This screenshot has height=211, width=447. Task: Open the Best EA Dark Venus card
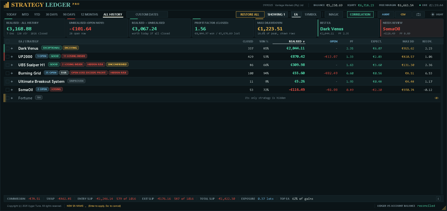(348, 28)
